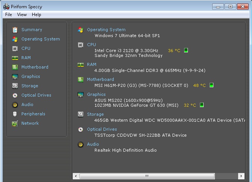Click '1023MB NVIDIA GeForce GT 630' text
Viewport: 252px width, 182px height.
click(136, 105)
